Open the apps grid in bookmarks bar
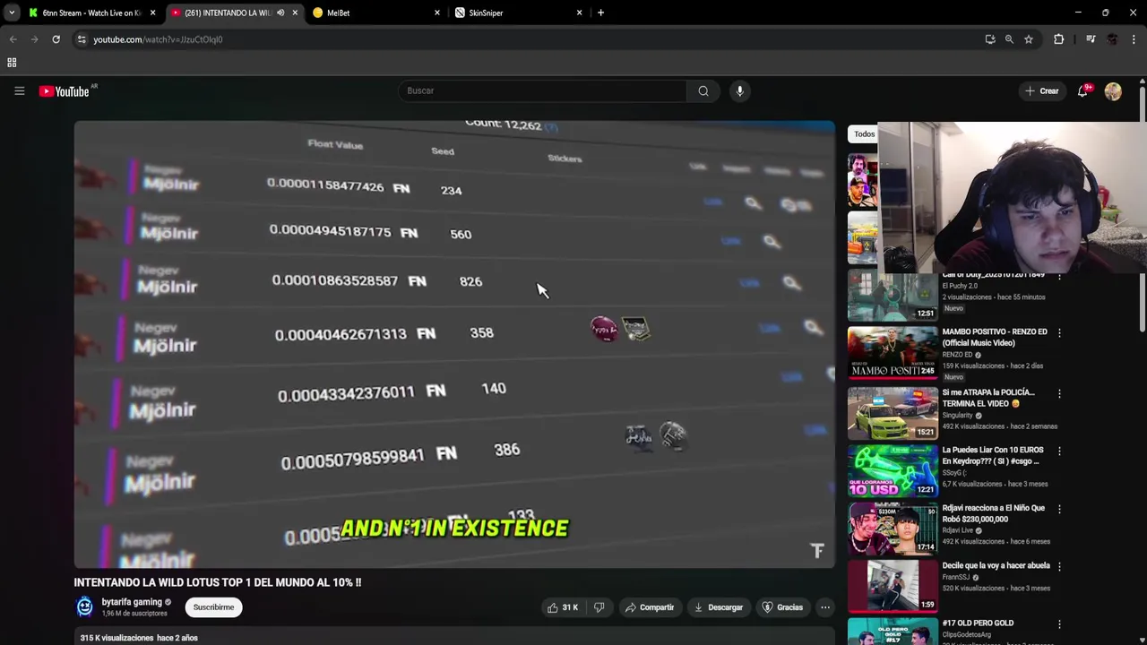 (x=12, y=63)
